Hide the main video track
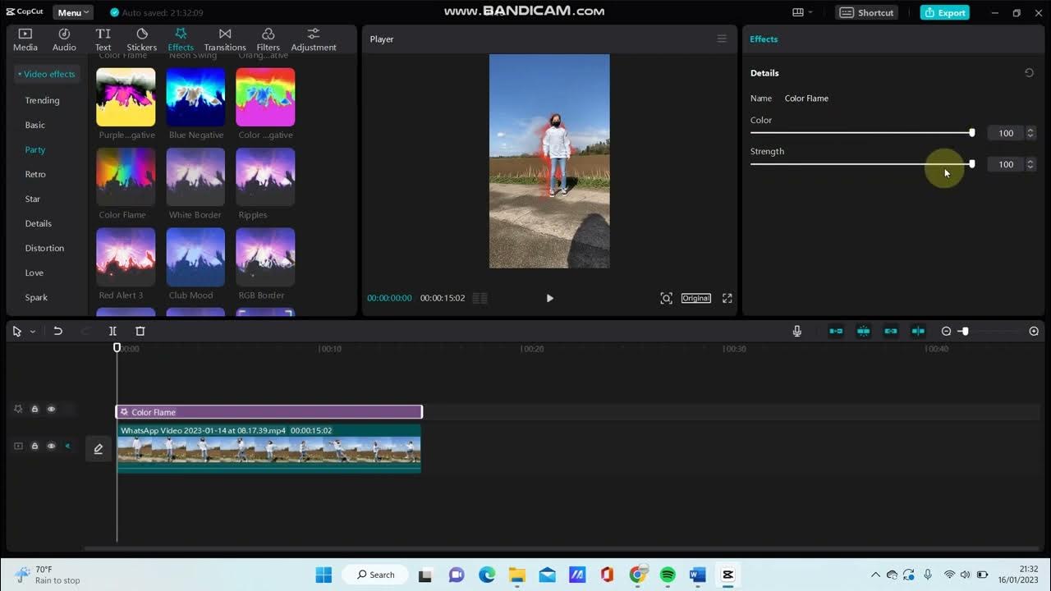 click(51, 446)
